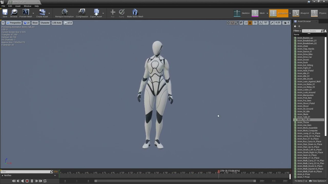The image size is (328, 184).
Task: Toggle grid snapping in viewport
Action: [x=250, y=23]
